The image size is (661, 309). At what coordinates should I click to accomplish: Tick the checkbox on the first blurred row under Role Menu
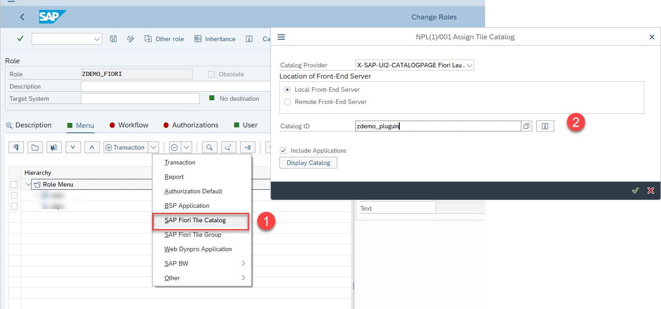(14, 195)
